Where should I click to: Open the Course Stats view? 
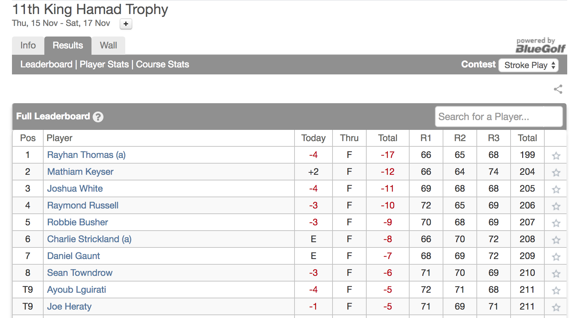tap(163, 64)
